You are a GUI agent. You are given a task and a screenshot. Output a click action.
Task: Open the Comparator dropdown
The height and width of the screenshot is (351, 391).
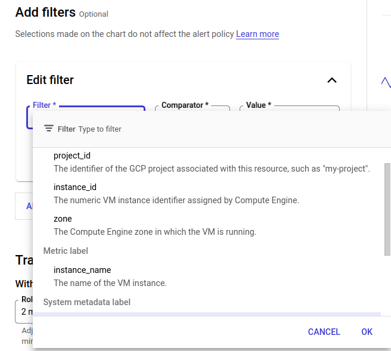[x=191, y=108]
